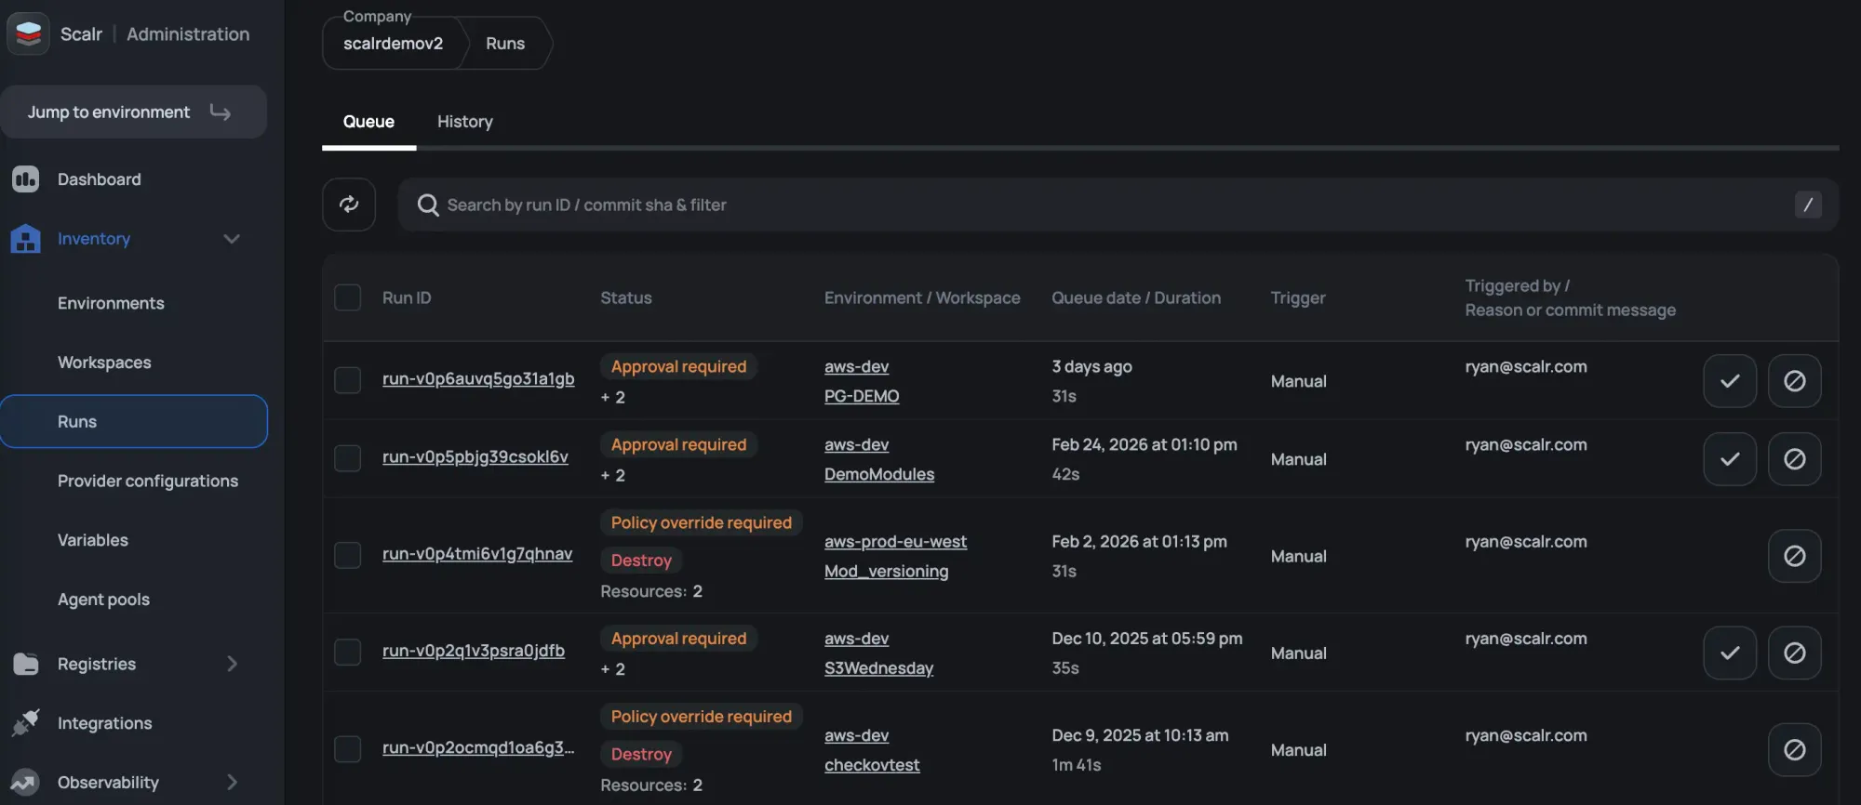Screen dimensions: 1861x805
Task: Discard the Mod_versioning run
Action: (x=1794, y=556)
